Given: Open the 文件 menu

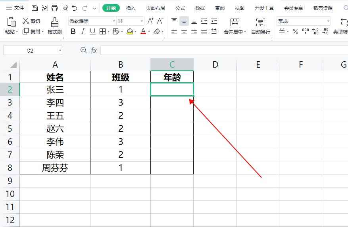Looking at the screenshot, I should [15, 8].
